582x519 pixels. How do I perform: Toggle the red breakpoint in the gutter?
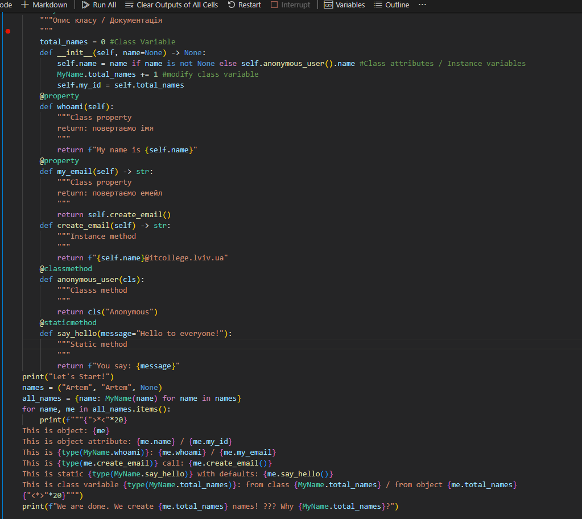pos(7,31)
